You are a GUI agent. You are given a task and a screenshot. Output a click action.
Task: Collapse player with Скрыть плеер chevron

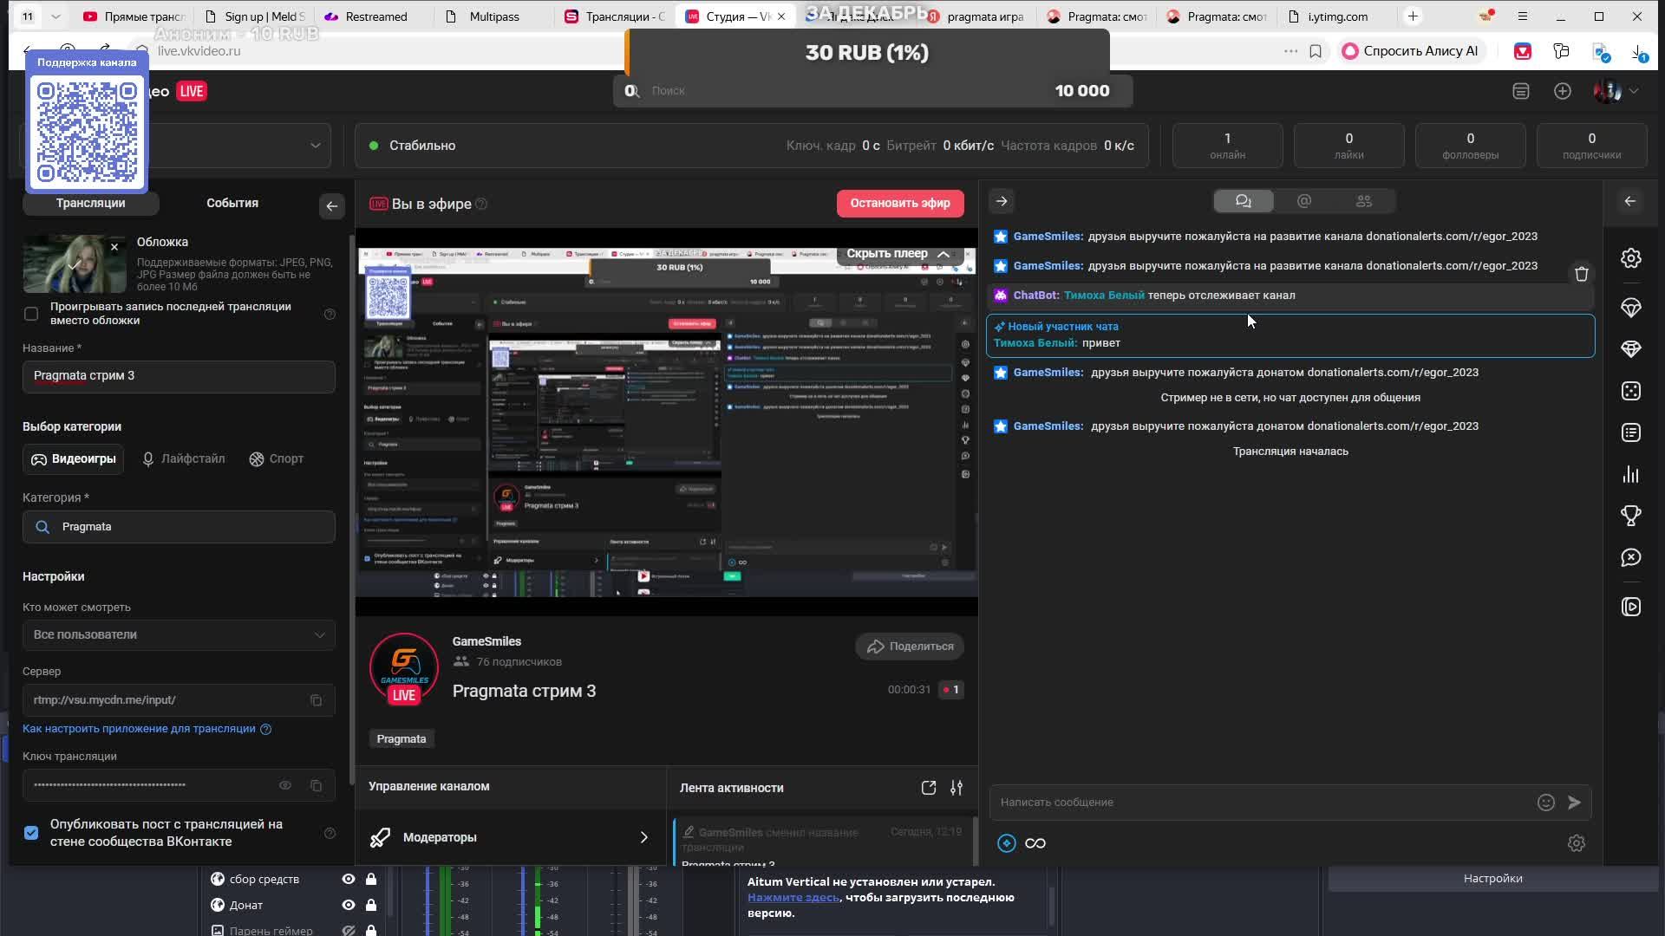pos(943,254)
